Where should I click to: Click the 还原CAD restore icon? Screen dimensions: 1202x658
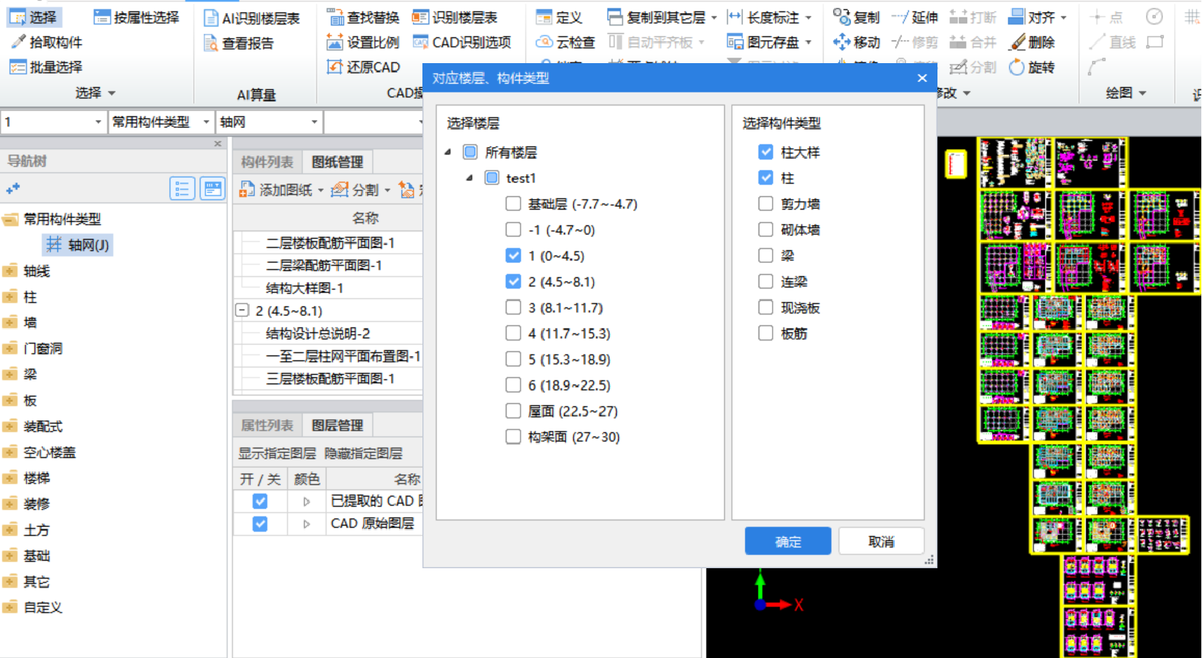(x=335, y=67)
